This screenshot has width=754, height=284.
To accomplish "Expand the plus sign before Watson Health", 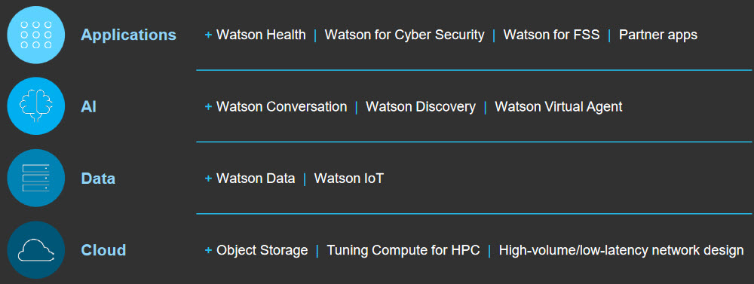I will click(x=208, y=35).
